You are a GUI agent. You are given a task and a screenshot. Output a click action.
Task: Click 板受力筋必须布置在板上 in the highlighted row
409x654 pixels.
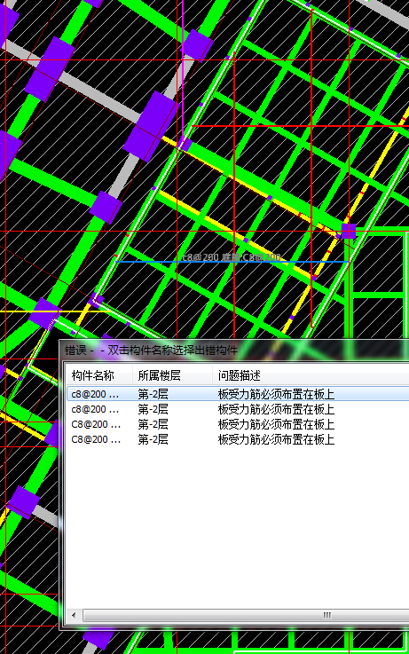coord(276,394)
